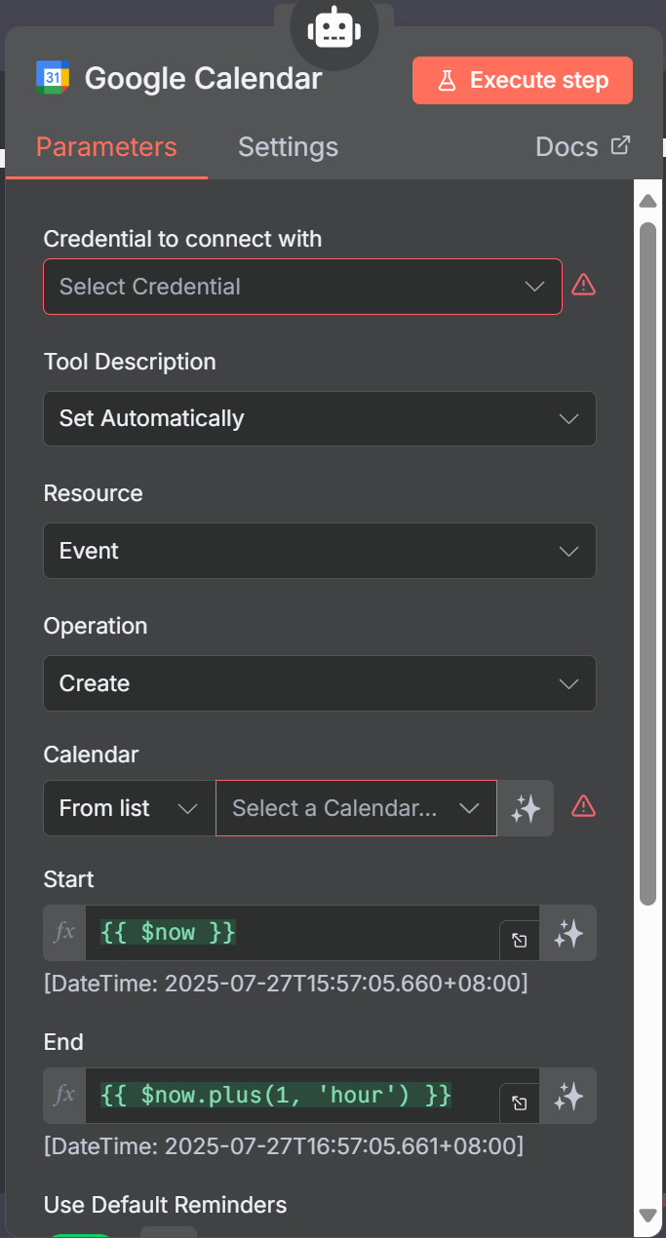Image resolution: width=666 pixels, height=1238 pixels.
Task: Click the Calendar field AI sparkle icon
Action: (x=526, y=808)
